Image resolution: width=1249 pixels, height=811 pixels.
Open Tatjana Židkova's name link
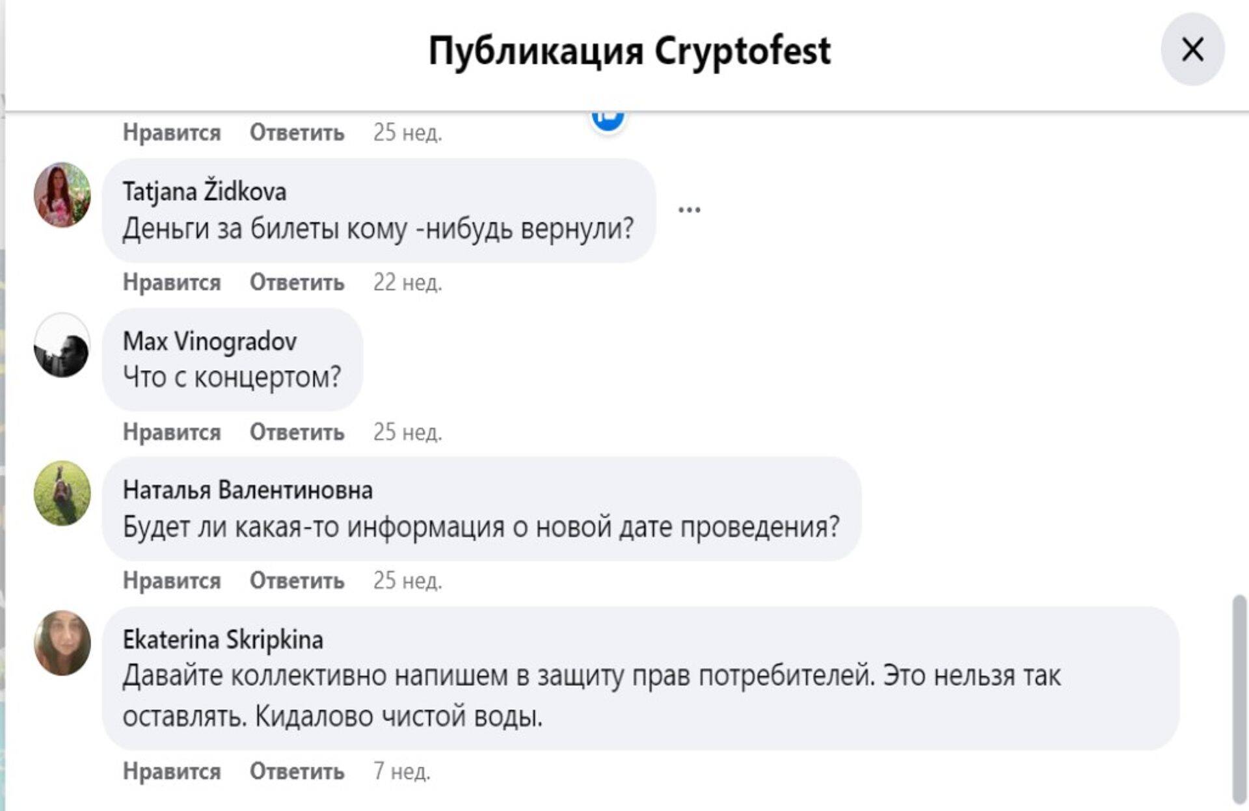point(204,191)
